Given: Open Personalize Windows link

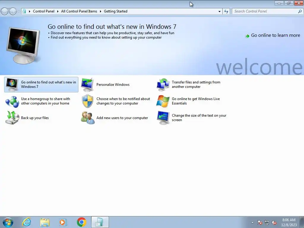Looking at the screenshot, I should [x=113, y=85].
